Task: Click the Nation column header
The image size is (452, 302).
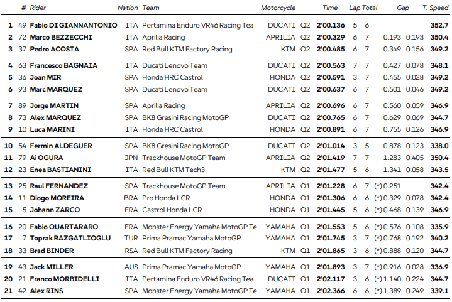Action: click(x=128, y=8)
